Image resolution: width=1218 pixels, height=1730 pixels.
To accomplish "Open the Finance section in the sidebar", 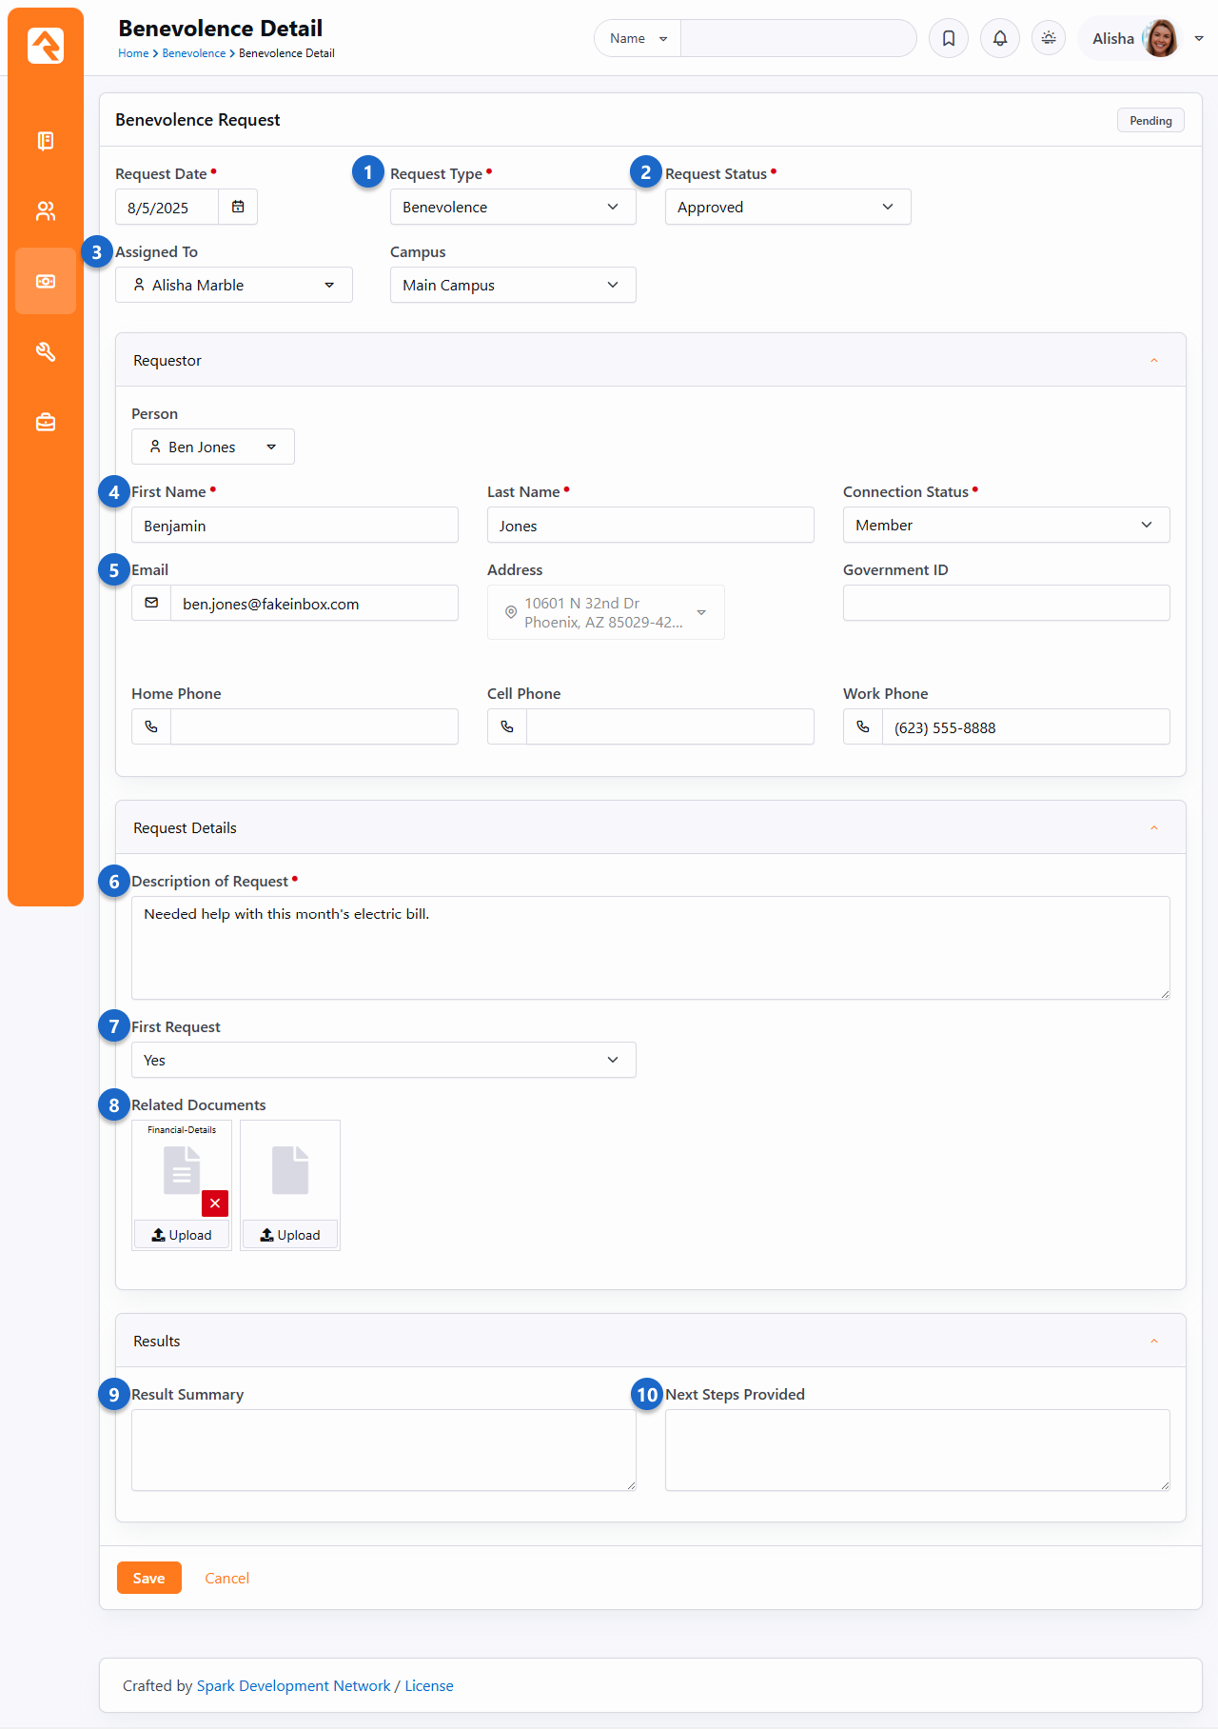I will point(46,282).
